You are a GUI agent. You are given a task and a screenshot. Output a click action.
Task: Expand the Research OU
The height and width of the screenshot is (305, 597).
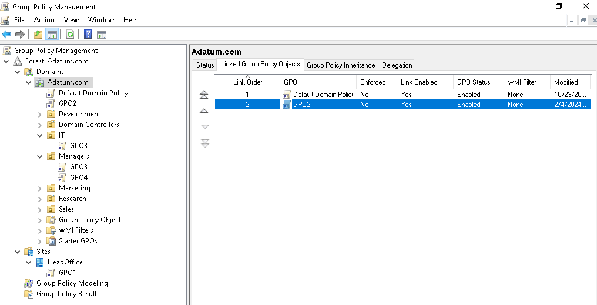click(x=39, y=199)
